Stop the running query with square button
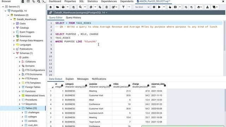Image resolution: width=226 pixels, height=127 pixels. pos(154,7)
